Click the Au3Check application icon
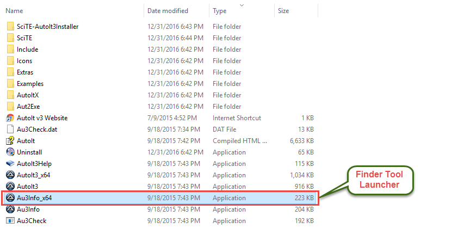The image size is (464, 241). pos(10,220)
